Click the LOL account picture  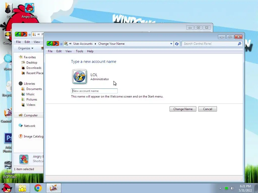click(x=79, y=76)
